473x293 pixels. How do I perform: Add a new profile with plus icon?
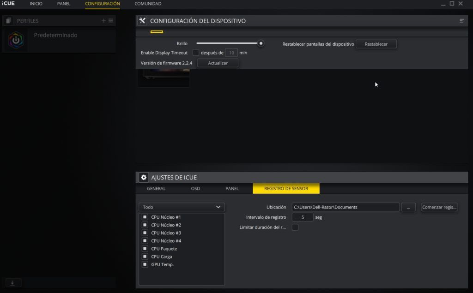(x=103, y=20)
